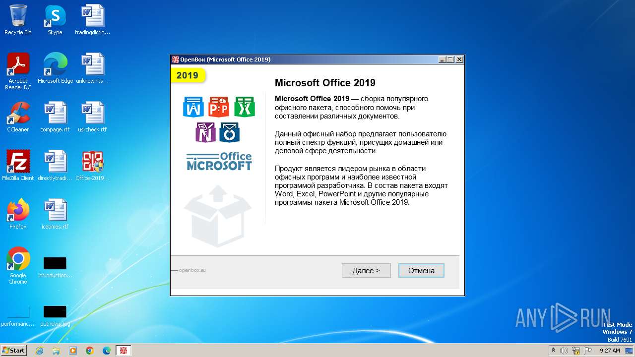Select the FileZilla Client shortcut
This screenshot has height=357, width=635.
[x=18, y=166]
